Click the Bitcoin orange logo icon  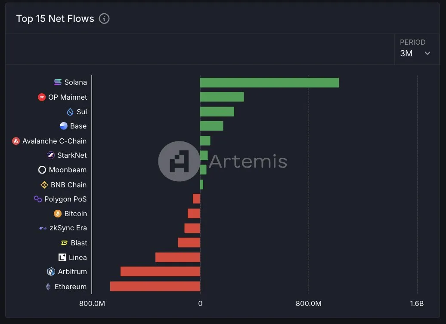pyautogui.click(x=58, y=214)
